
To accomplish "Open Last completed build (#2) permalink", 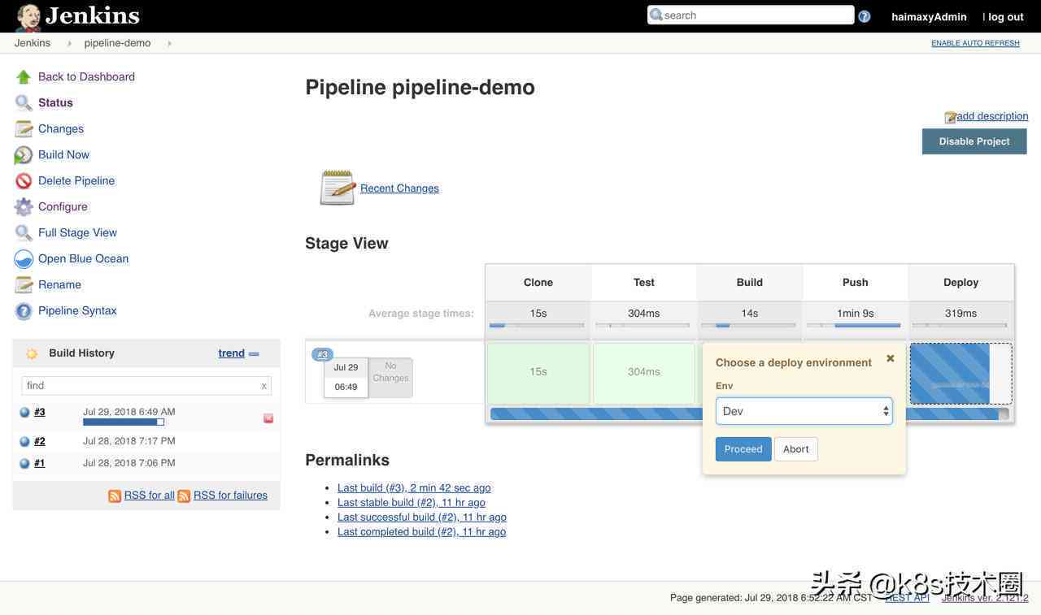I will point(421,532).
